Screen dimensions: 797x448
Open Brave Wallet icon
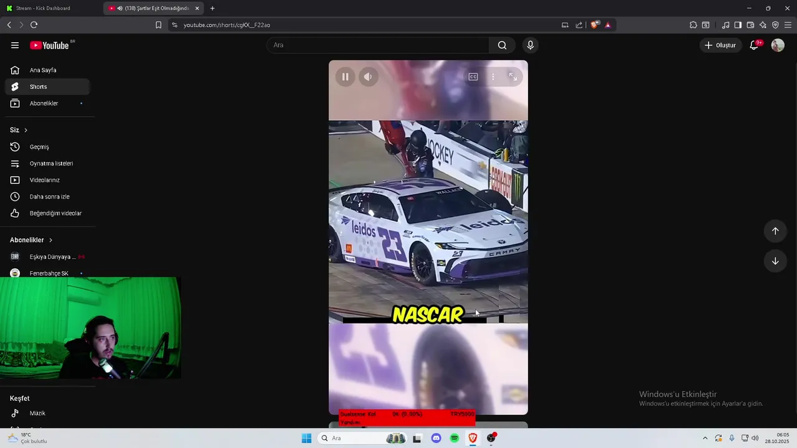750,25
